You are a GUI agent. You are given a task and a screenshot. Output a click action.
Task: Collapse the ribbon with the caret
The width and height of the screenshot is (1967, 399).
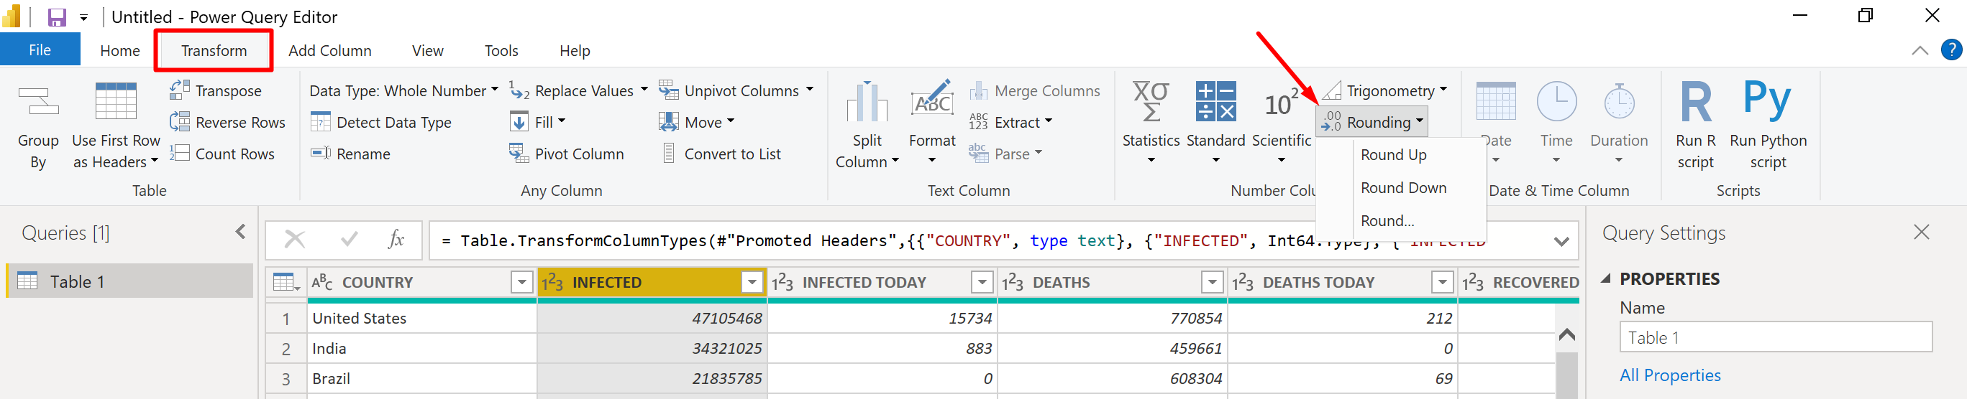[1919, 51]
